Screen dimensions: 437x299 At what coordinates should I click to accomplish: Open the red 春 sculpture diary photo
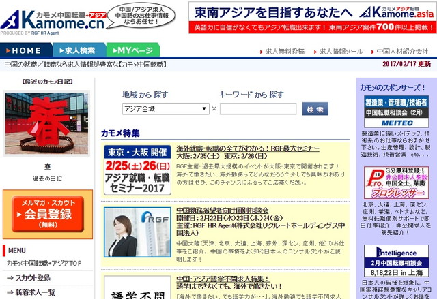pos(46,124)
